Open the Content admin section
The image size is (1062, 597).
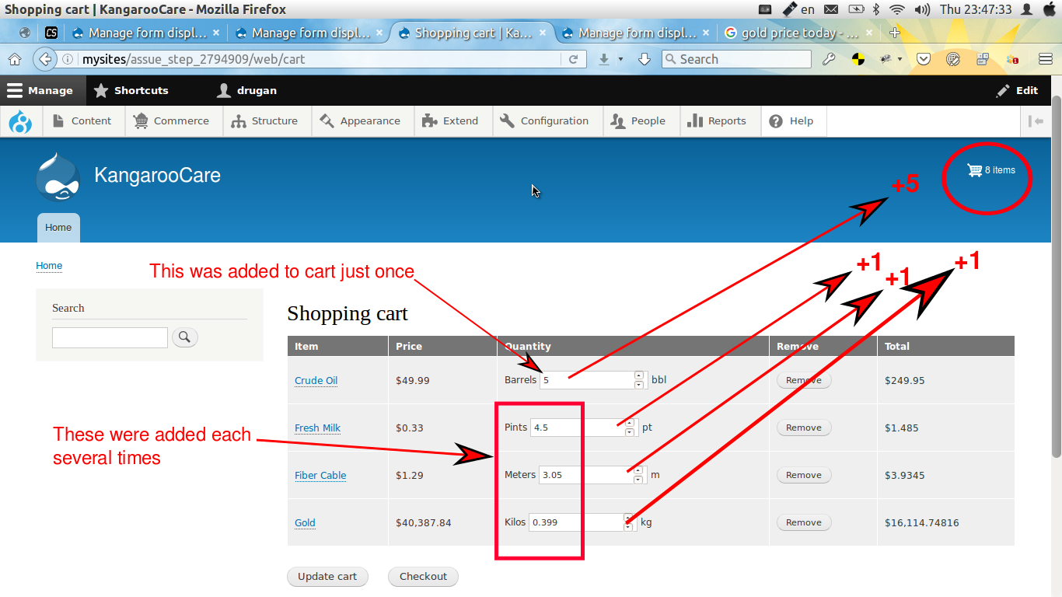click(x=83, y=120)
